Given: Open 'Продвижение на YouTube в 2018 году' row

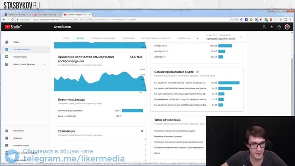Looking at the screenshot, I should (x=197, y=100).
